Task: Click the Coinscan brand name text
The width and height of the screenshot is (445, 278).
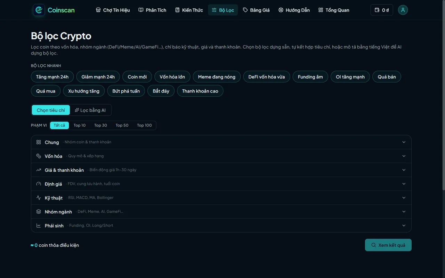Action: click(61, 10)
